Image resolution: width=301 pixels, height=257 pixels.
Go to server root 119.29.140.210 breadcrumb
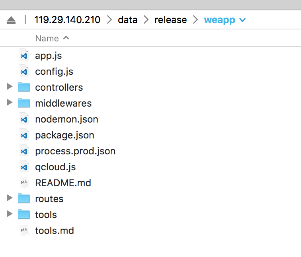tap(67, 20)
